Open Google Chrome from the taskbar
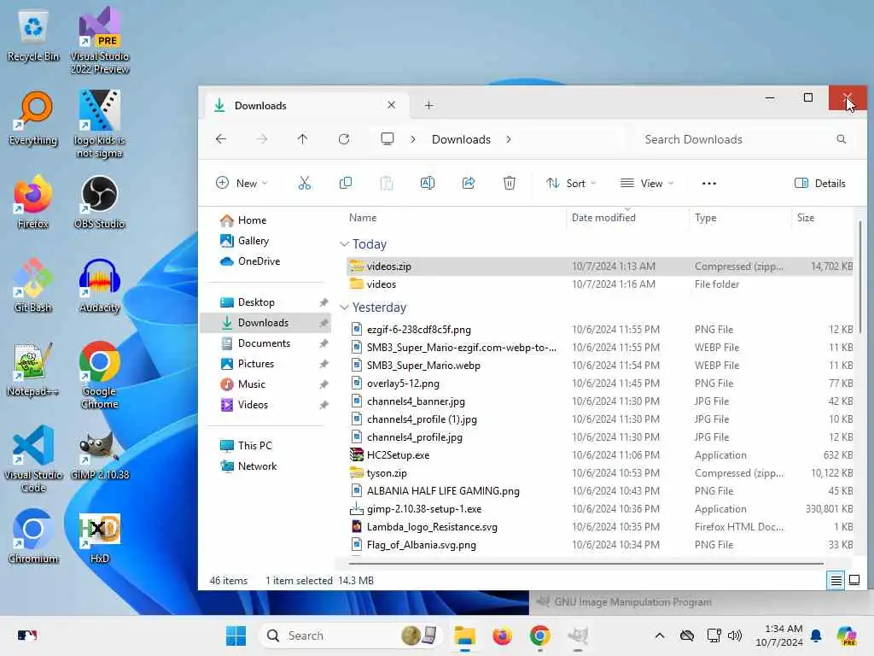 [539, 635]
